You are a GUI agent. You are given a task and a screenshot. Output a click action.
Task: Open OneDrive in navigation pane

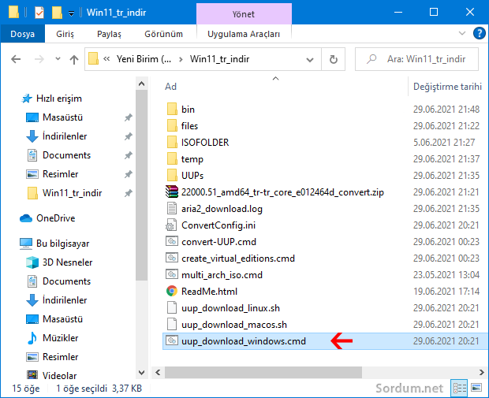pyautogui.click(x=55, y=218)
